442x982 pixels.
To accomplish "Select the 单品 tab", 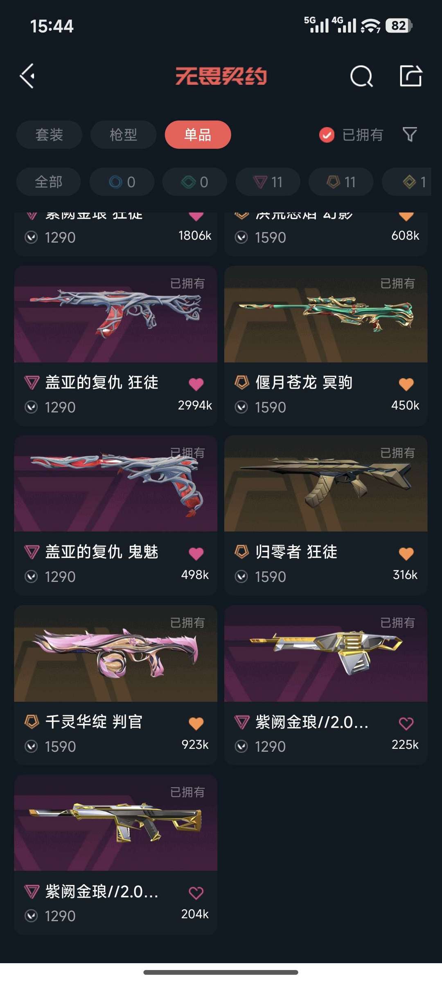I will (x=198, y=135).
